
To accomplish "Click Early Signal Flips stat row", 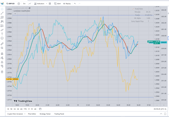I will pos(140,21).
